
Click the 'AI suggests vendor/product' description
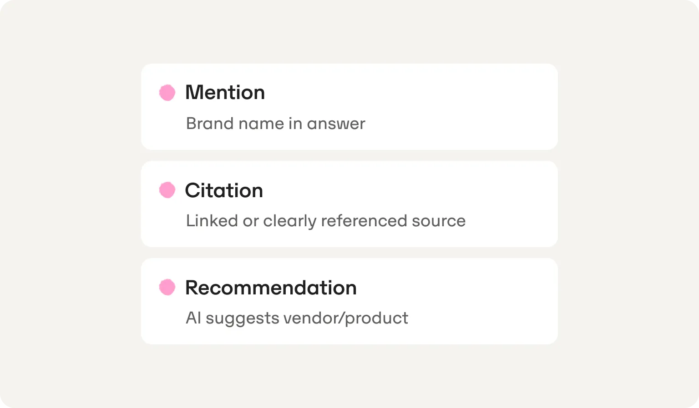point(297,318)
